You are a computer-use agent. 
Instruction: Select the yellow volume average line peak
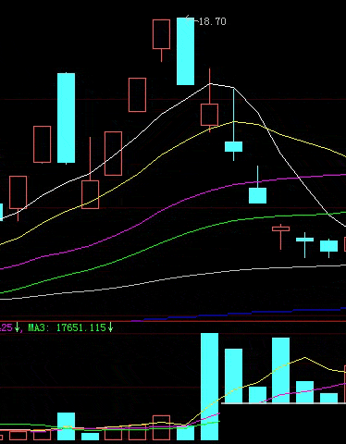tap(304, 358)
